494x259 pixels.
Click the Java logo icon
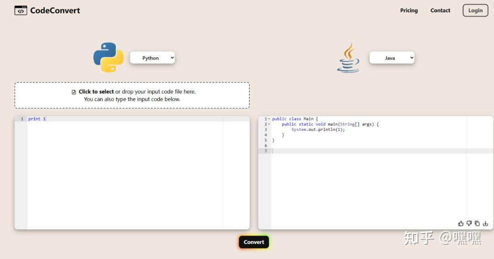click(348, 58)
